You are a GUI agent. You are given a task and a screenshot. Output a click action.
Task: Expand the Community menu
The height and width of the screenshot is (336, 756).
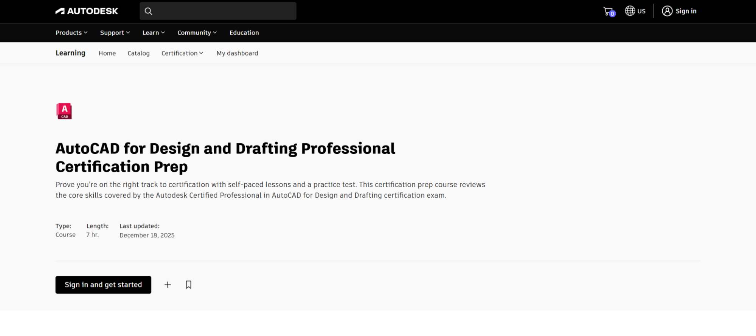coord(197,33)
